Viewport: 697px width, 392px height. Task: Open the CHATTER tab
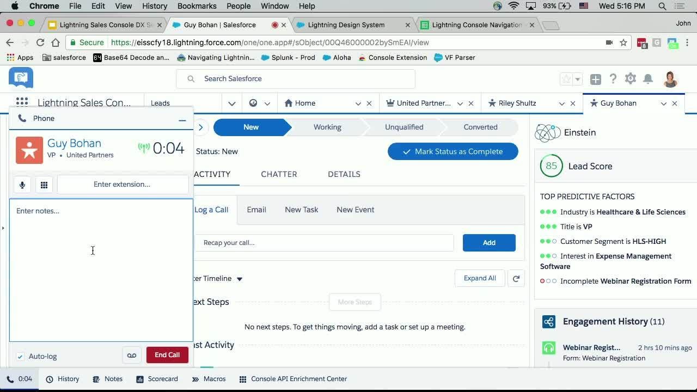[x=279, y=174]
